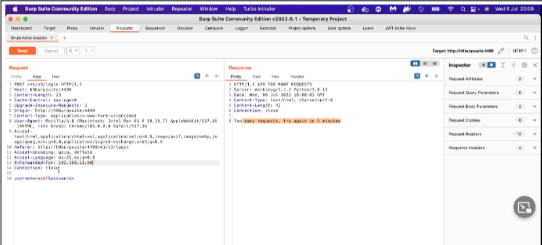The width and height of the screenshot is (542, 245).
Task: Search the Repeater tabs using the magnifier icon
Action: (x=526, y=38)
